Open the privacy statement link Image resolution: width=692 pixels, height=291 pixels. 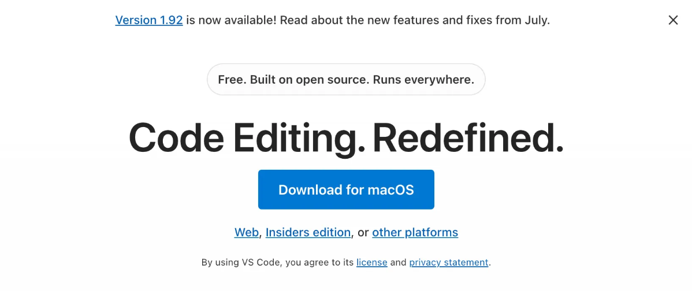[x=448, y=262]
